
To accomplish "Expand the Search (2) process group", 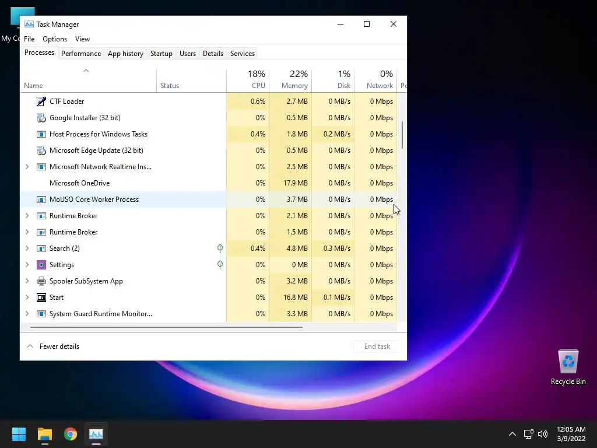I will point(27,249).
